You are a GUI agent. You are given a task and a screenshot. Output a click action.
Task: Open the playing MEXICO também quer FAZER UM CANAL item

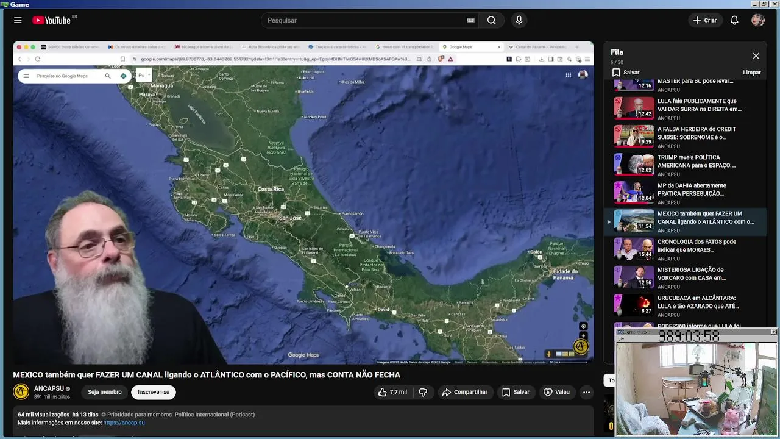pos(686,221)
